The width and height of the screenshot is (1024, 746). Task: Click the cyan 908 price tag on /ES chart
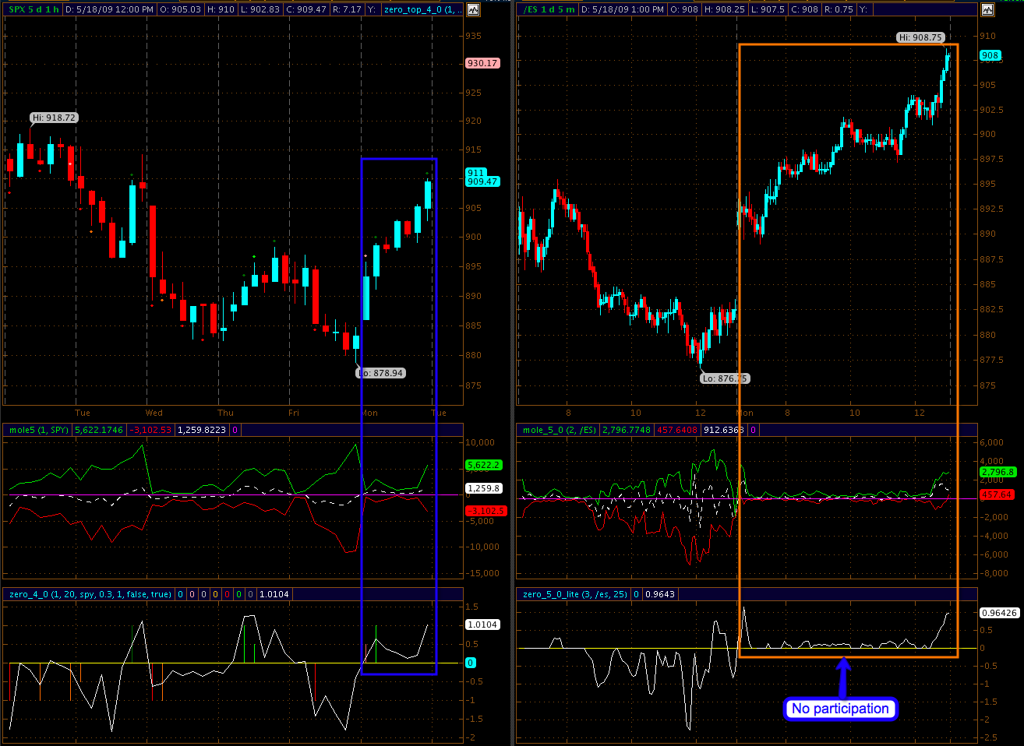[990, 55]
